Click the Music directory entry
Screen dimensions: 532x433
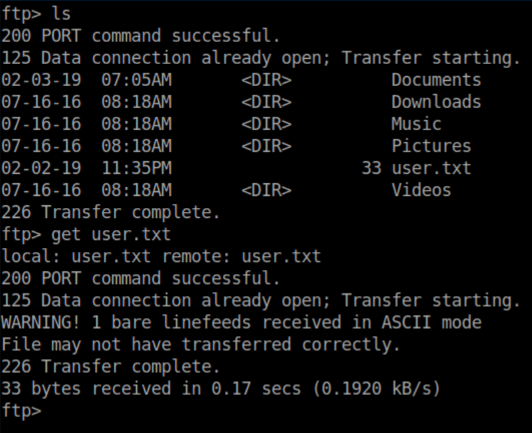point(416,124)
